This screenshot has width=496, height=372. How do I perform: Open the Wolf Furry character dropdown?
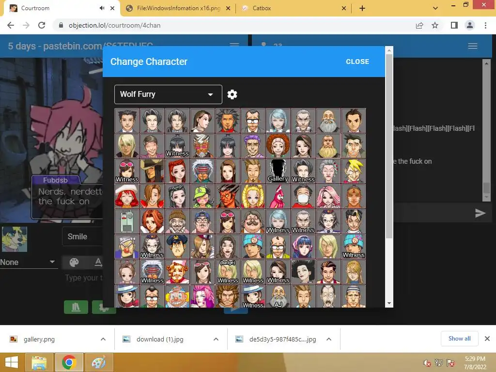coord(168,94)
